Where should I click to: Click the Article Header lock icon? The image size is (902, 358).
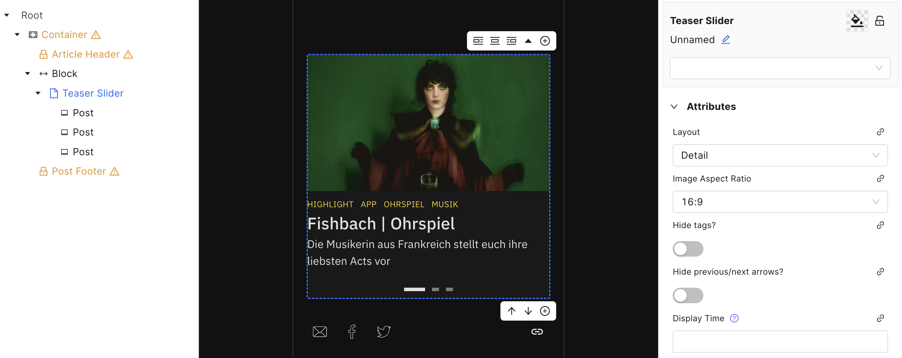[x=43, y=54]
